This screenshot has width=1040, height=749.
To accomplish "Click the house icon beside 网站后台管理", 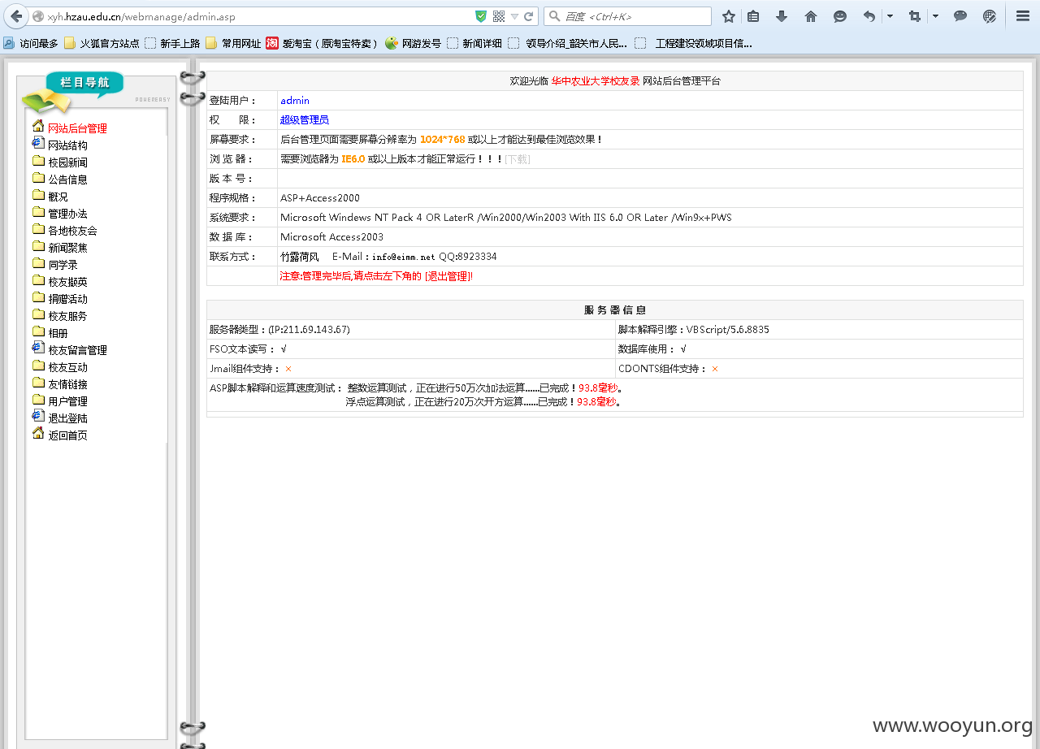I will [38, 126].
